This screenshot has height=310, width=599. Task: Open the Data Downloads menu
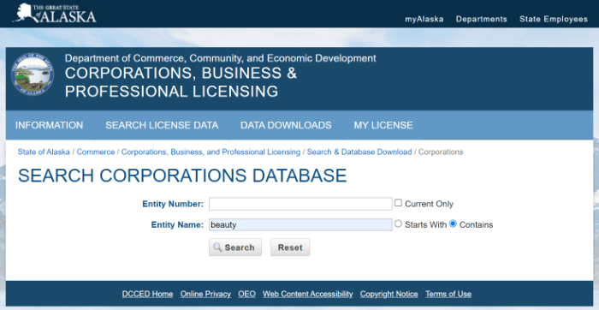[x=286, y=125]
